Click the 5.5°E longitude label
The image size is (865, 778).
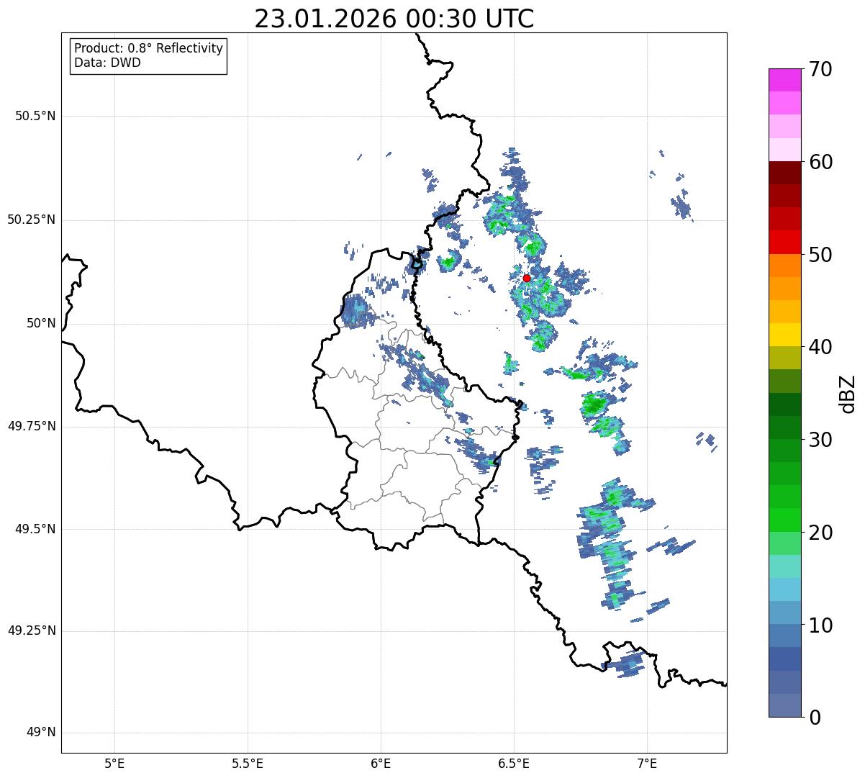[248, 763]
